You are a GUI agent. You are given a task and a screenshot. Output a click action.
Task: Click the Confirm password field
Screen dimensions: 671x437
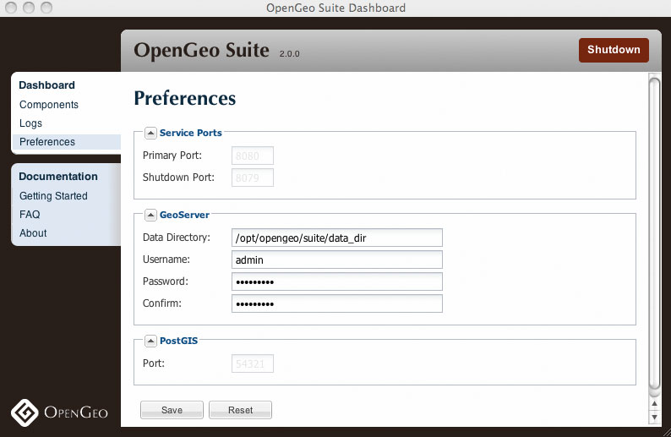coord(337,303)
